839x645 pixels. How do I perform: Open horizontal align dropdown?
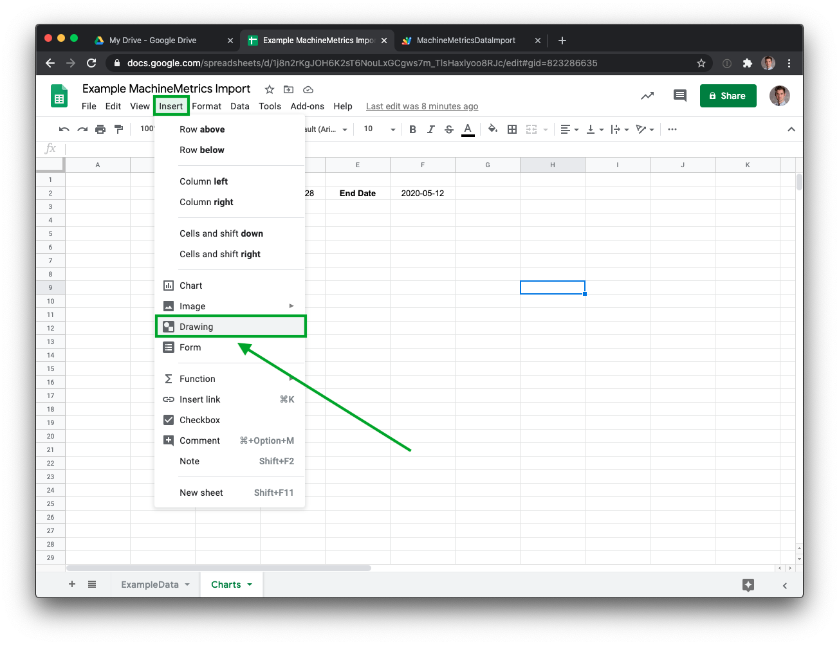coord(569,129)
